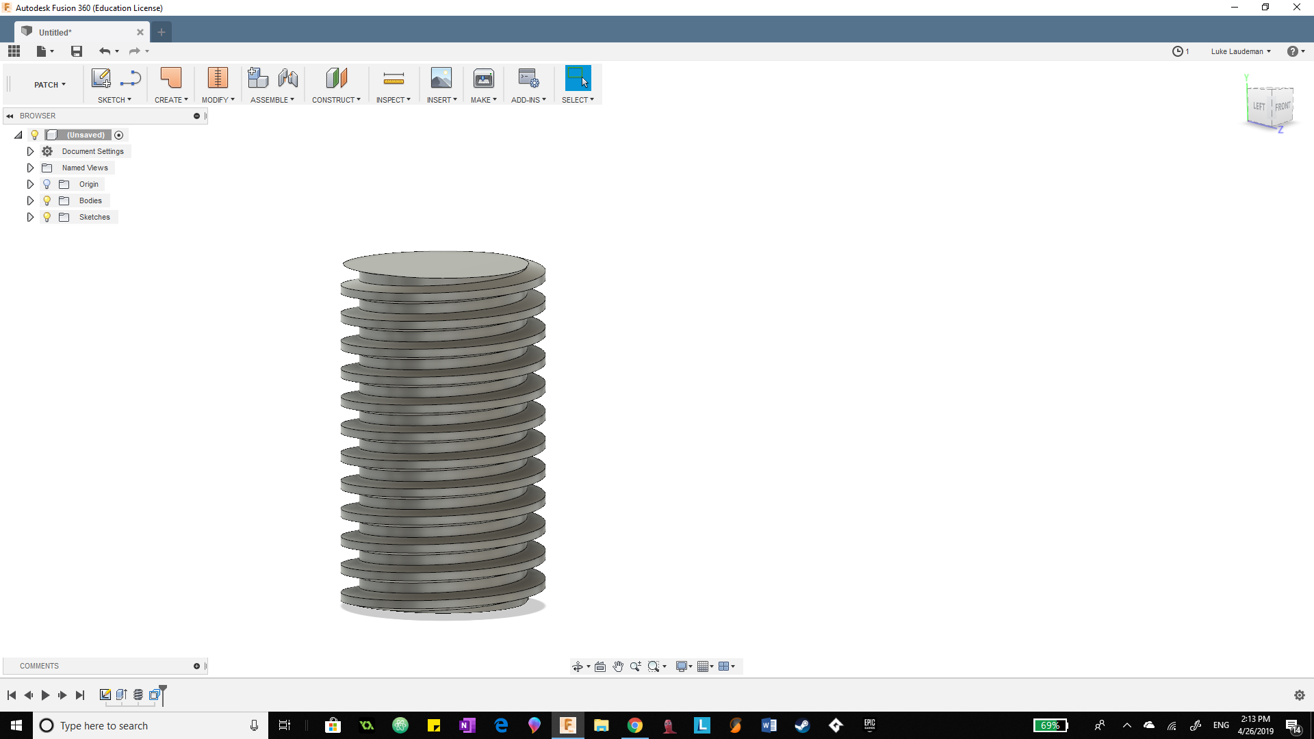Expand the Named Views folder
The width and height of the screenshot is (1314, 739).
click(x=30, y=168)
